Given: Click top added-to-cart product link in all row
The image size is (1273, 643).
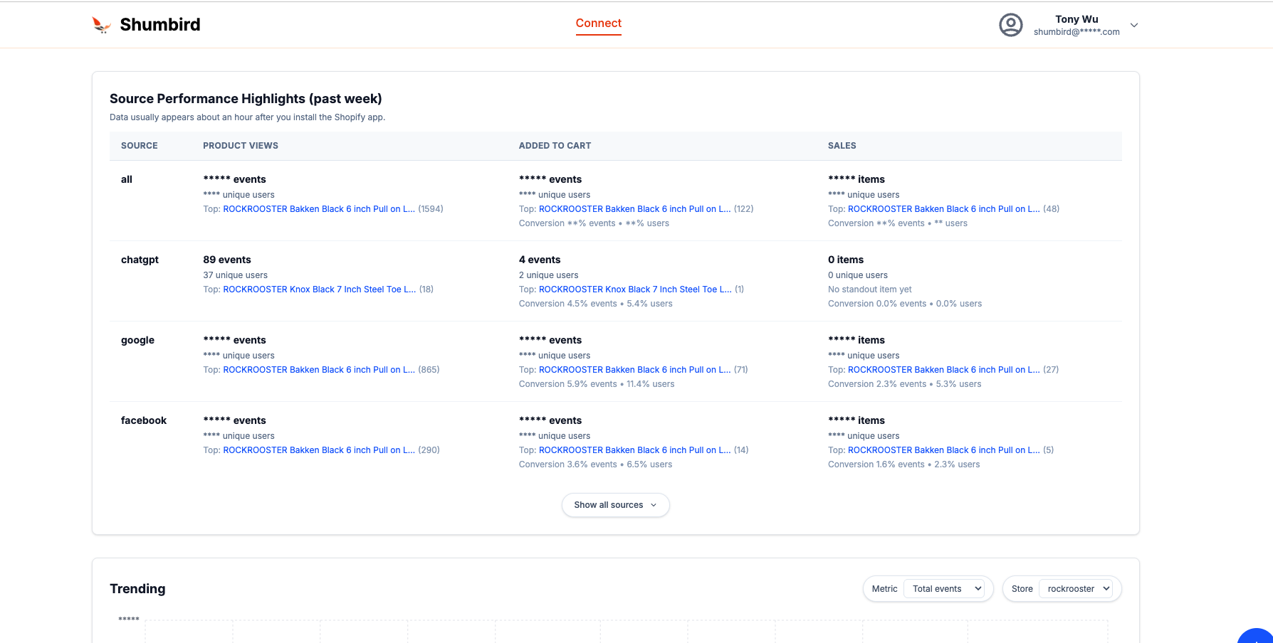Looking at the screenshot, I should (634, 208).
